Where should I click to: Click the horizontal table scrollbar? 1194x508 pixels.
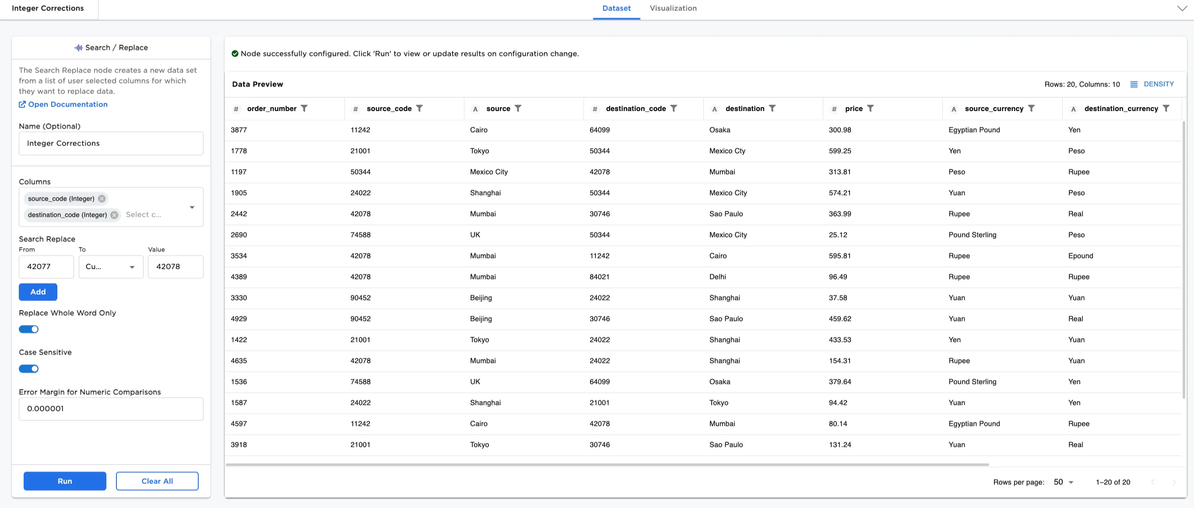pos(607,464)
